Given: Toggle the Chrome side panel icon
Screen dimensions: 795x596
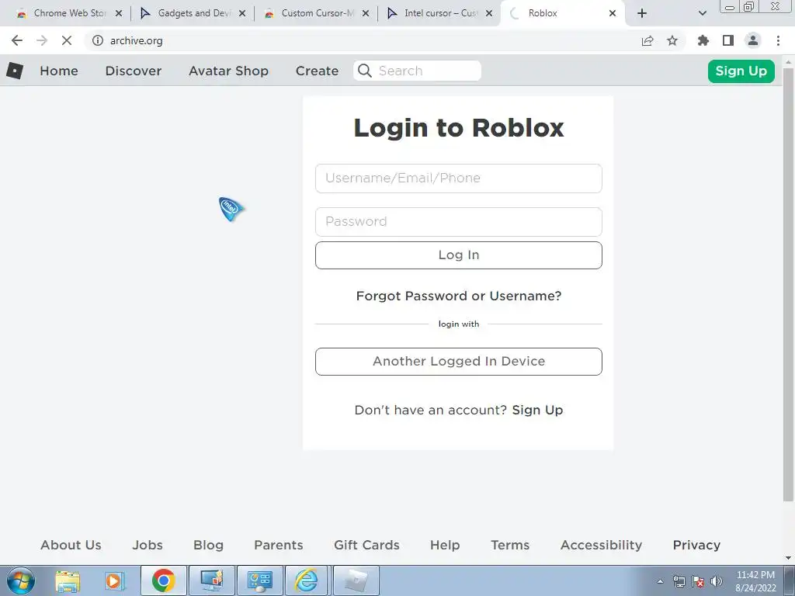Looking at the screenshot, I should click(728, 40).
